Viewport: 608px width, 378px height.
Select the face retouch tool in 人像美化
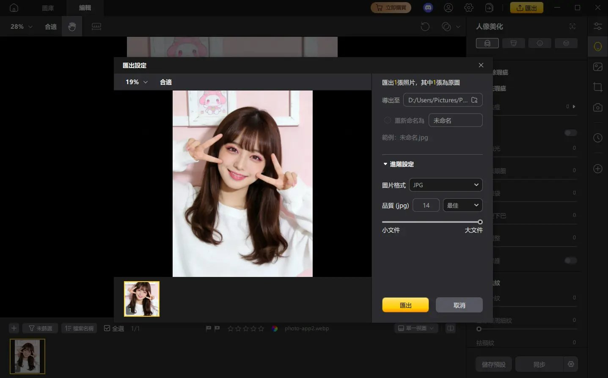pos(487,43)
